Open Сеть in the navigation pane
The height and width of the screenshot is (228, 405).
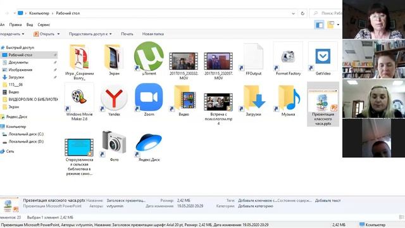coord(10,151)
